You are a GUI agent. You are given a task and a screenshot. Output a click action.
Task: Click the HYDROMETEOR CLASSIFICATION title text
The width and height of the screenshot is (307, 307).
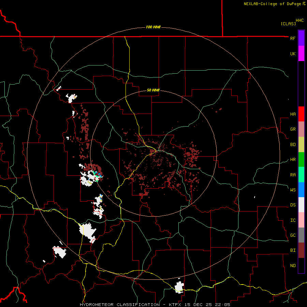pyautogui.click(x=120, y=305)
